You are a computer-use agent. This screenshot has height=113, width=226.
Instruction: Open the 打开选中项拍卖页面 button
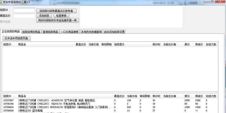(17, 39)
